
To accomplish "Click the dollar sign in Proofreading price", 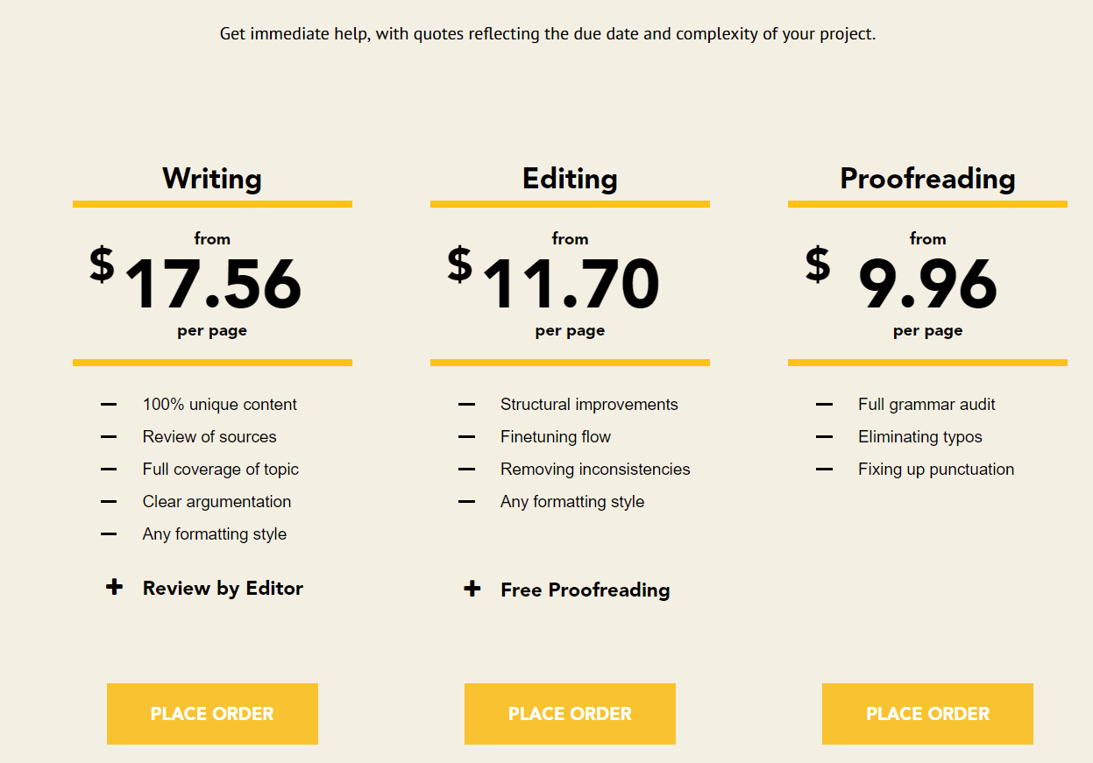I will click(818, 265).
